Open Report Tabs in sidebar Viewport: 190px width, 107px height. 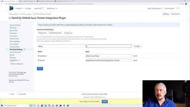click(x=13, y=31)
